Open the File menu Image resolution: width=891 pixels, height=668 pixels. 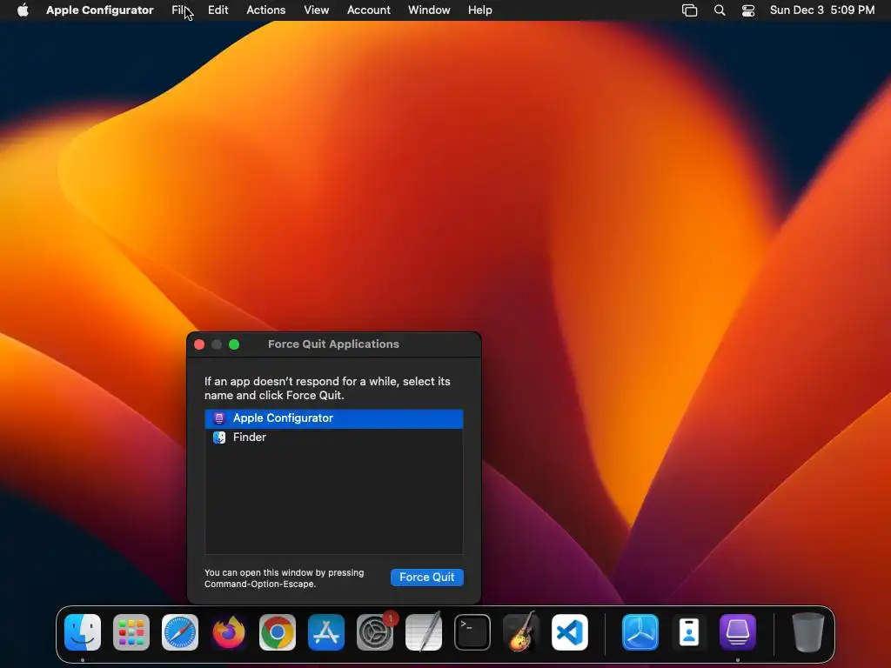point(180,10)
